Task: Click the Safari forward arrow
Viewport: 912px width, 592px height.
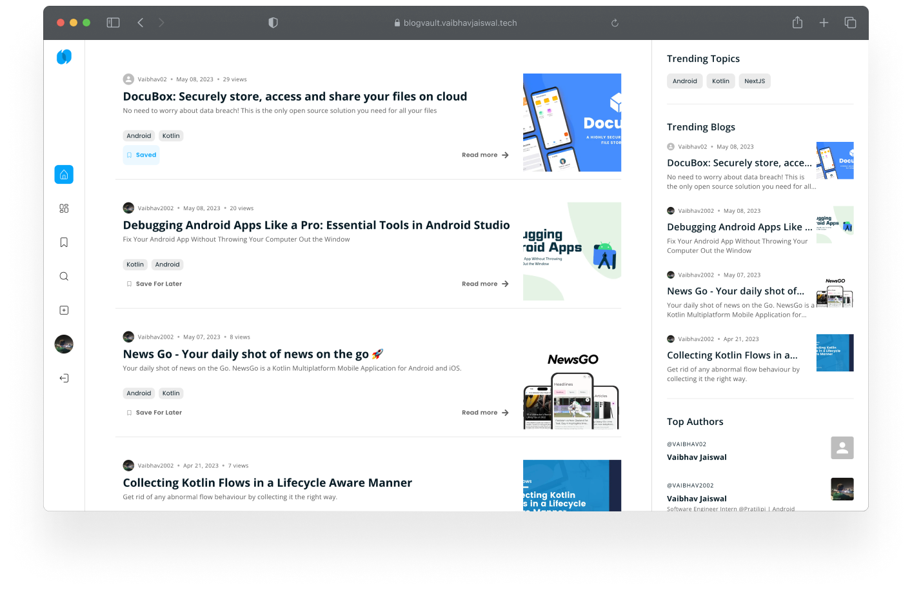Action: [x=161, y=23]
